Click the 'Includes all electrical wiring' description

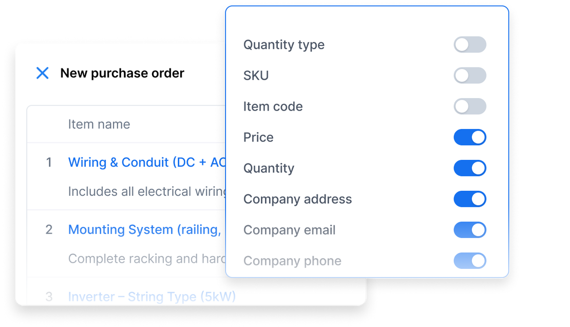click(x=147, y=191)
